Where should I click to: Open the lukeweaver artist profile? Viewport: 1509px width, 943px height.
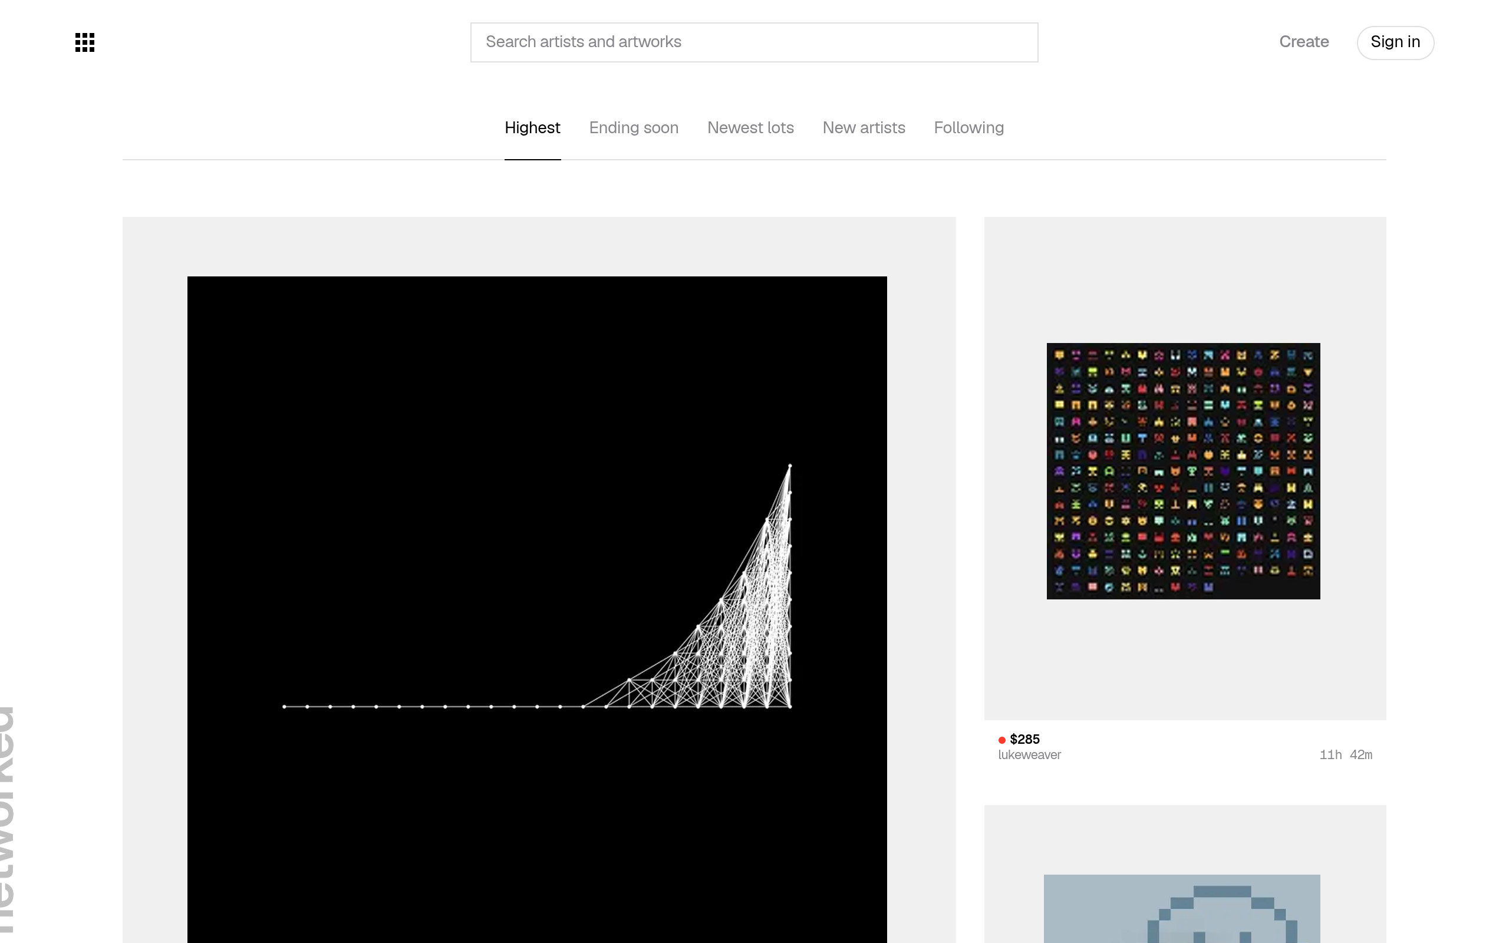tap(1030, 754)
